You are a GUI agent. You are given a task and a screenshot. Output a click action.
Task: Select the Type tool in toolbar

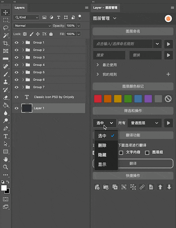click(5, 136)
